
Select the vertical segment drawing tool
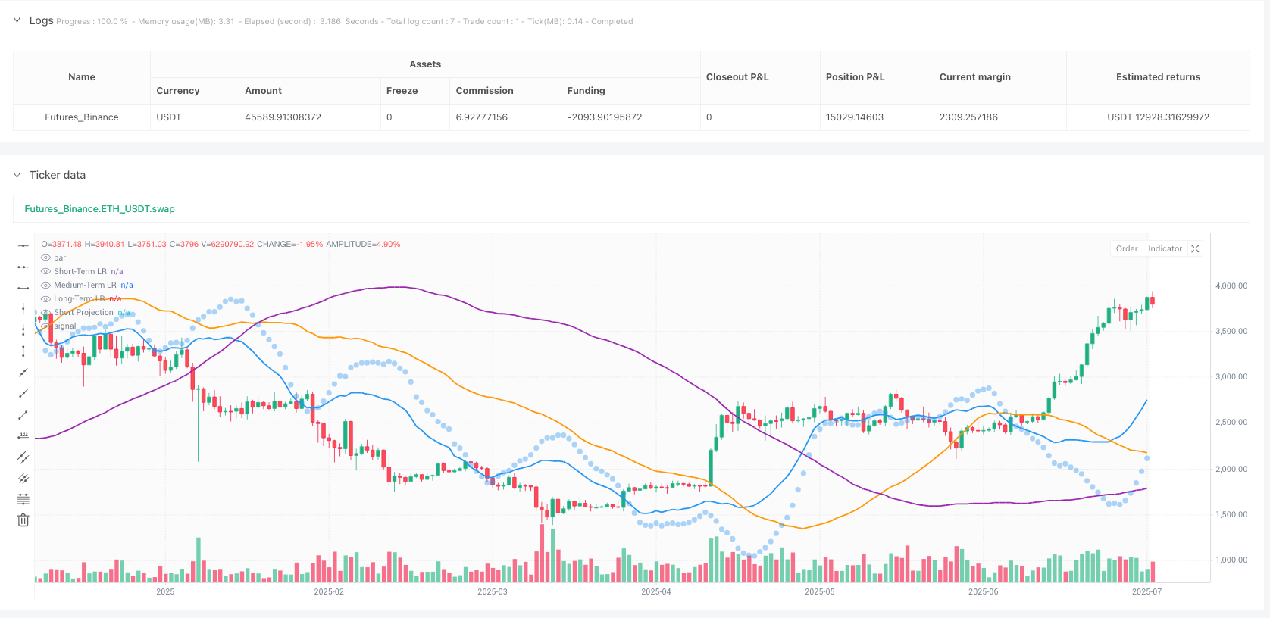click(23, 351)
